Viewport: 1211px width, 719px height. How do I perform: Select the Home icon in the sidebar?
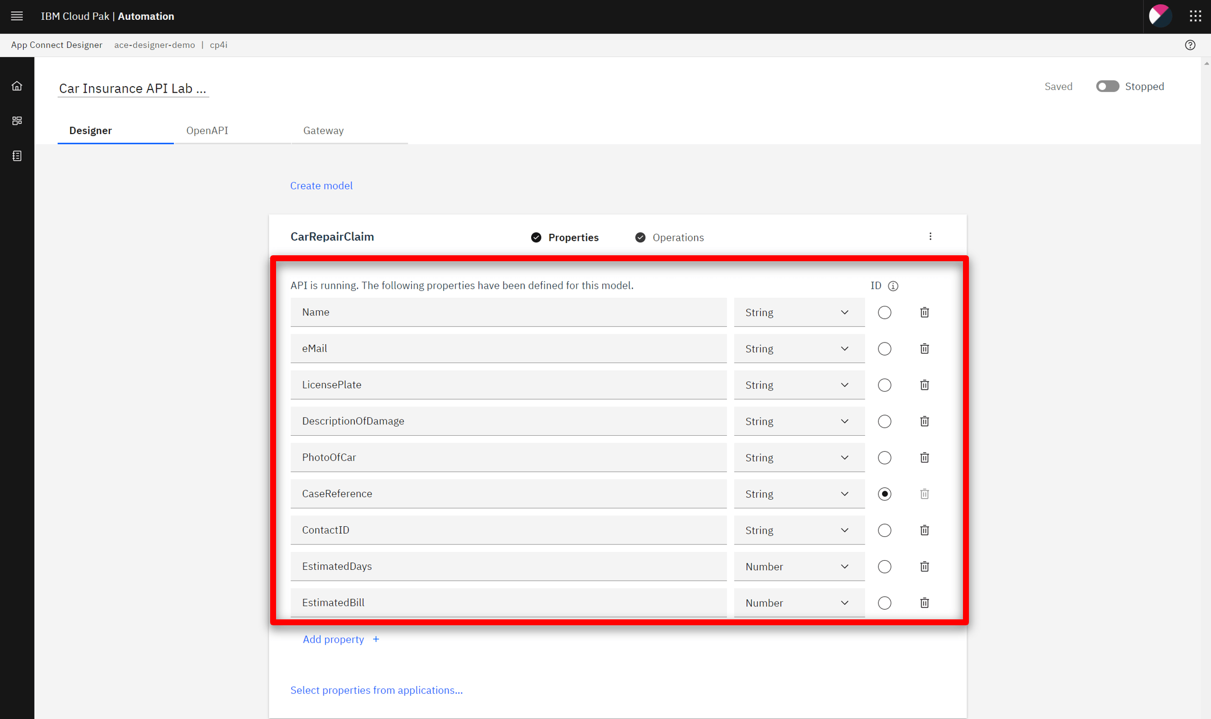[17, 85]
